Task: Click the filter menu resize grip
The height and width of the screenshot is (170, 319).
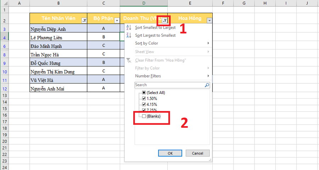Action: point(210,160)
